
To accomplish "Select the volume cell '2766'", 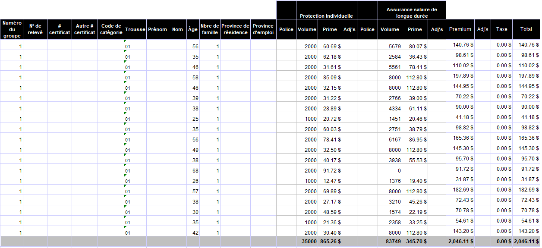I will [390, 97].
